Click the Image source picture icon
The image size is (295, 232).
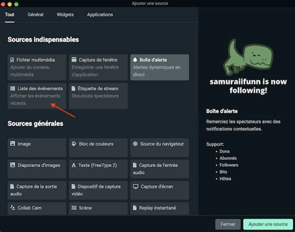(12, 143)
